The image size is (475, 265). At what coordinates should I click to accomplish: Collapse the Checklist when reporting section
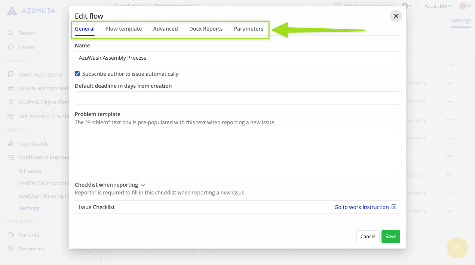(142, 185)
